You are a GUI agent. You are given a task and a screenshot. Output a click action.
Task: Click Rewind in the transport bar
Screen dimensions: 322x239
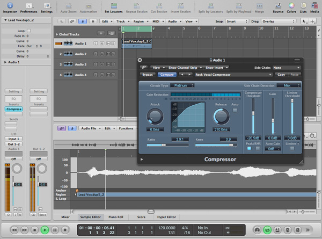14,230
